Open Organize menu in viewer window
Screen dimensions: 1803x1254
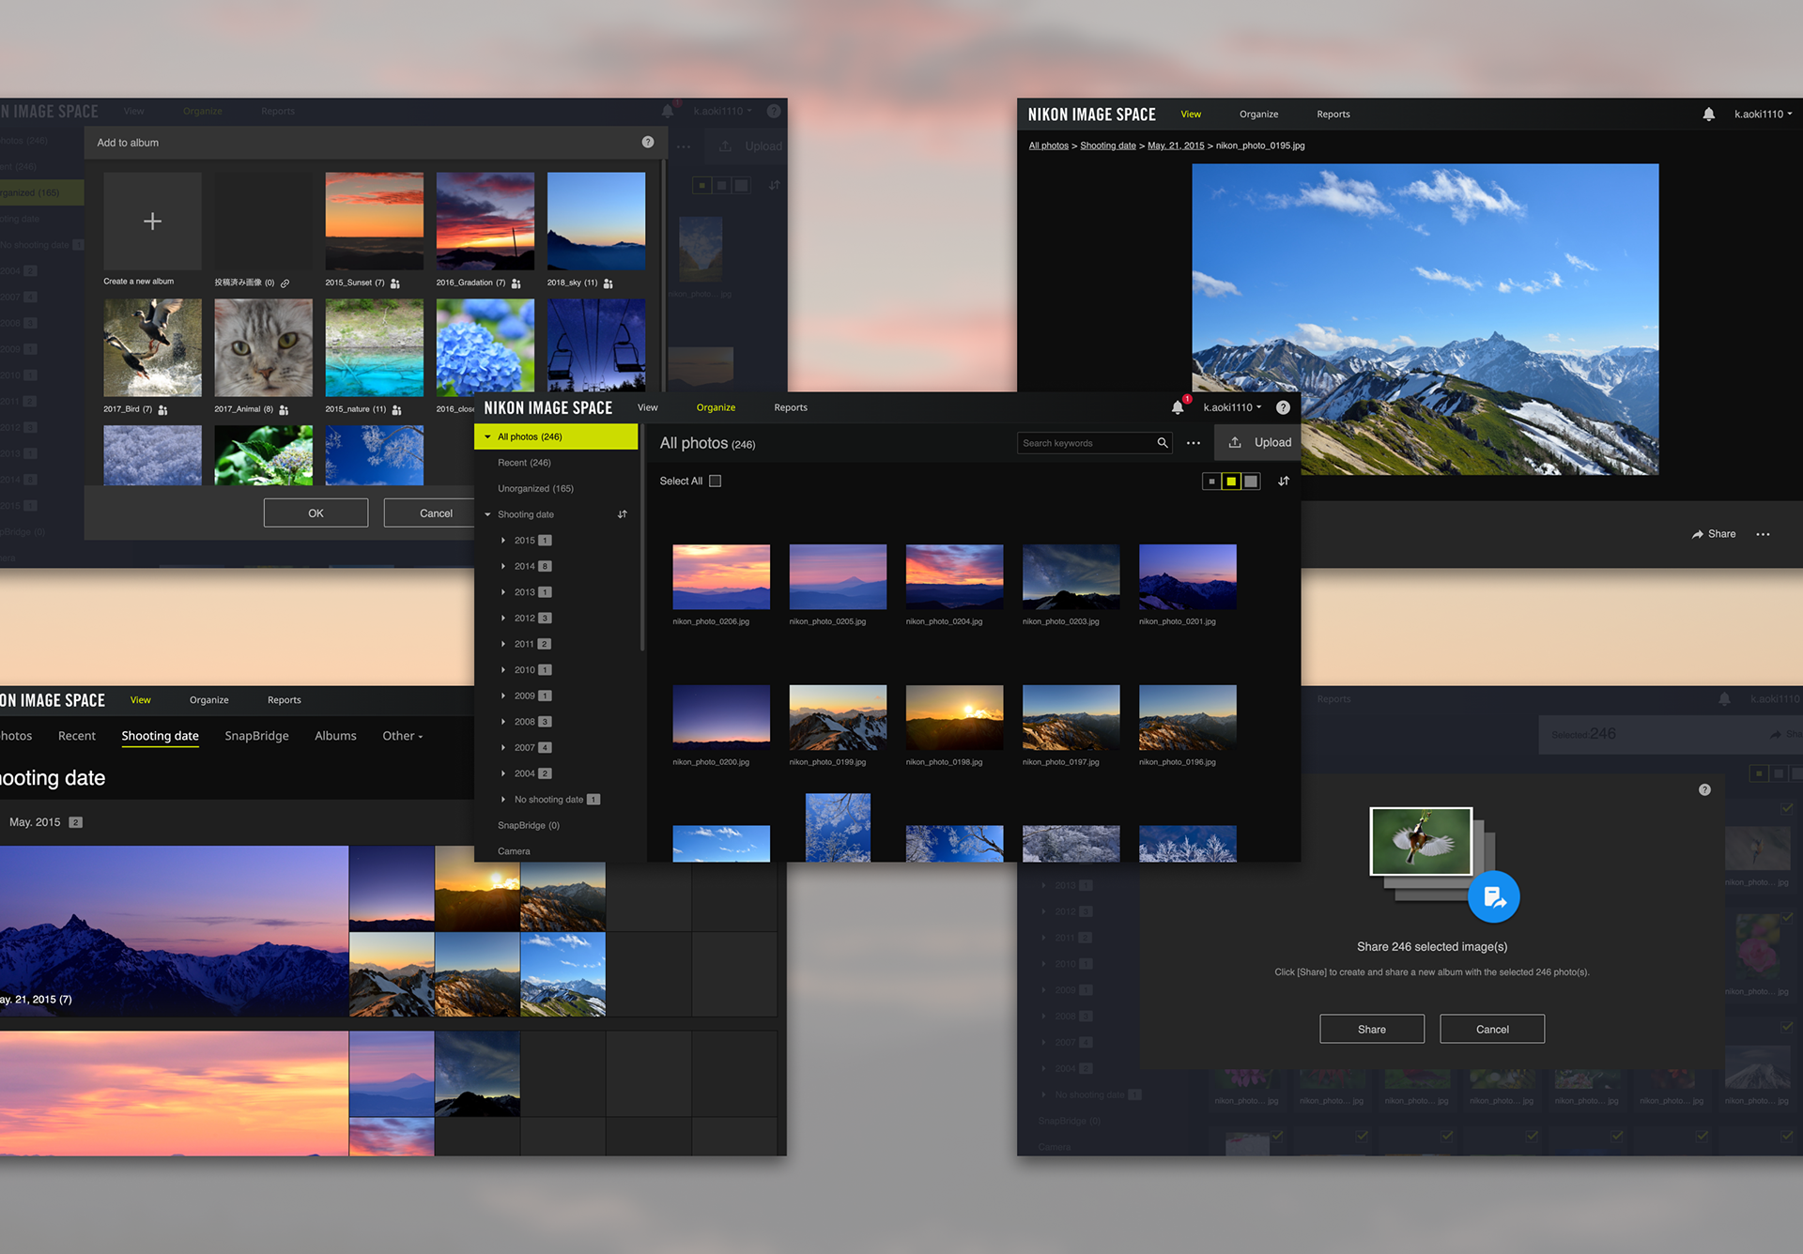point(1258,115)
